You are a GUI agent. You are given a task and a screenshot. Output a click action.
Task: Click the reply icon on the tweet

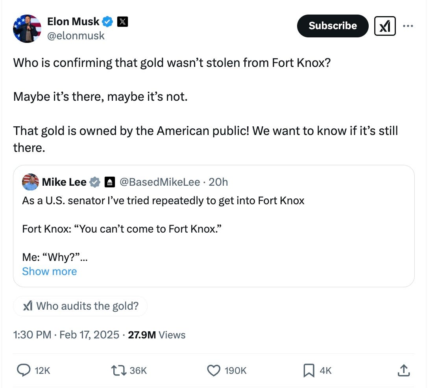pyautogui.click(x=24, y=370)
